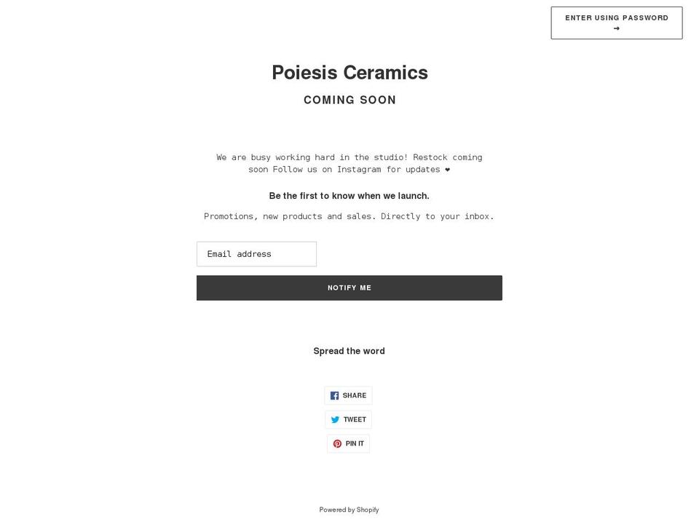Click the Twitter bird icon
Screen dimensions: 699x530
point(335,419)
